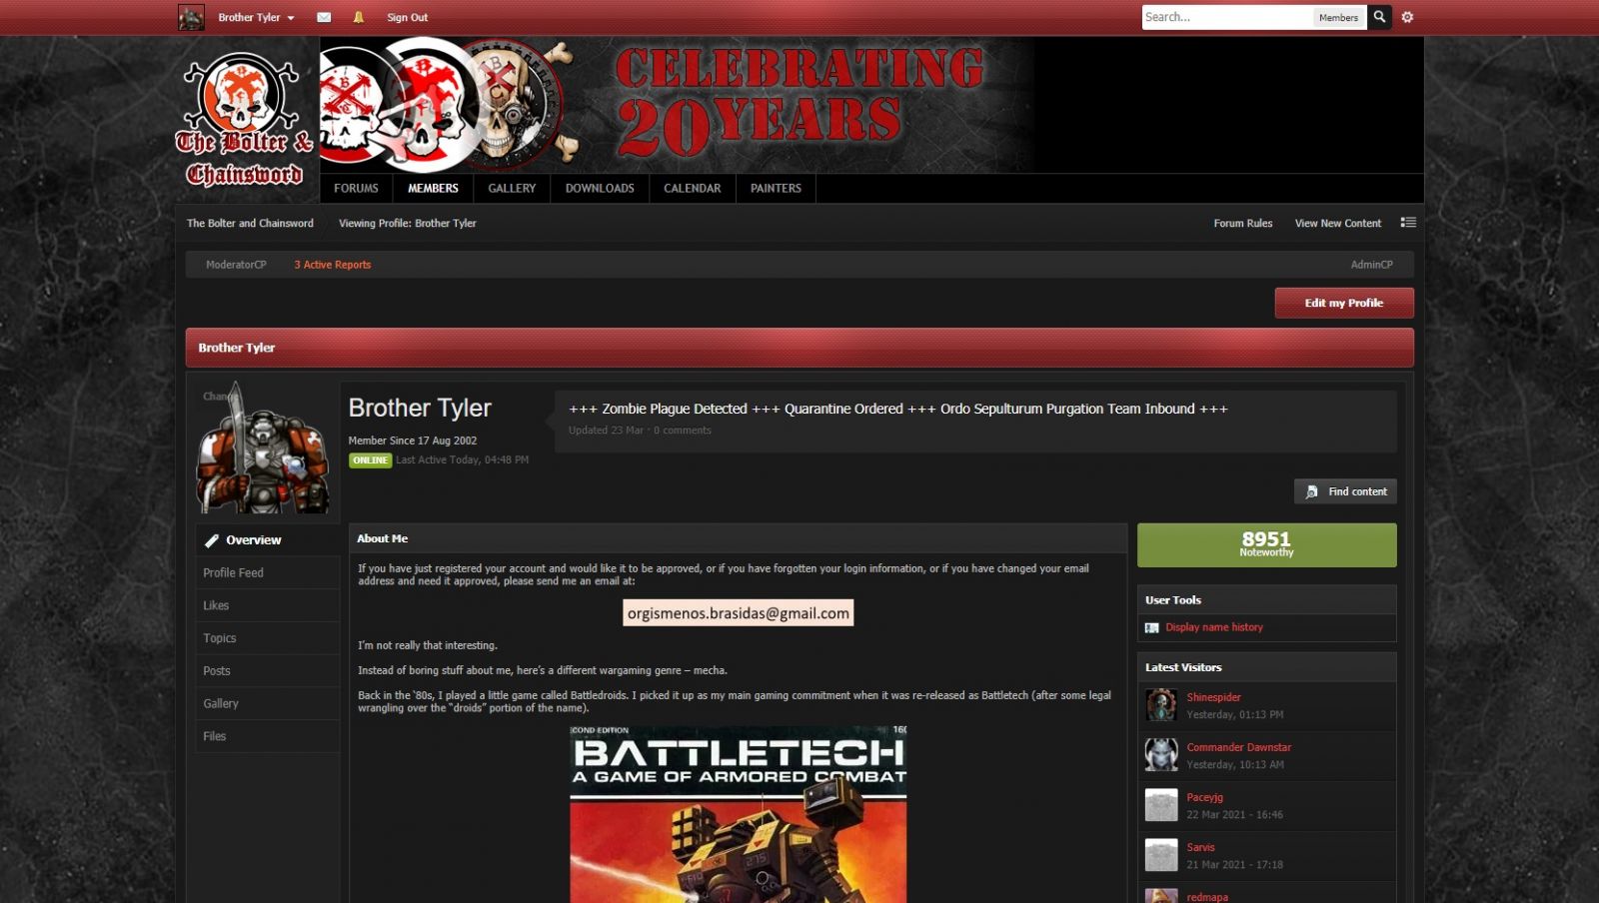The image size is (1599, 903).
Task: Click the green 8951 Noteworthy reputation box
Action: (1266, 545)
